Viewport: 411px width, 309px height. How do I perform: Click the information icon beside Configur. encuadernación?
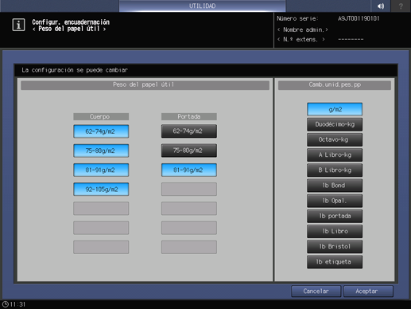pyautogui.click(x=18, y=25)
